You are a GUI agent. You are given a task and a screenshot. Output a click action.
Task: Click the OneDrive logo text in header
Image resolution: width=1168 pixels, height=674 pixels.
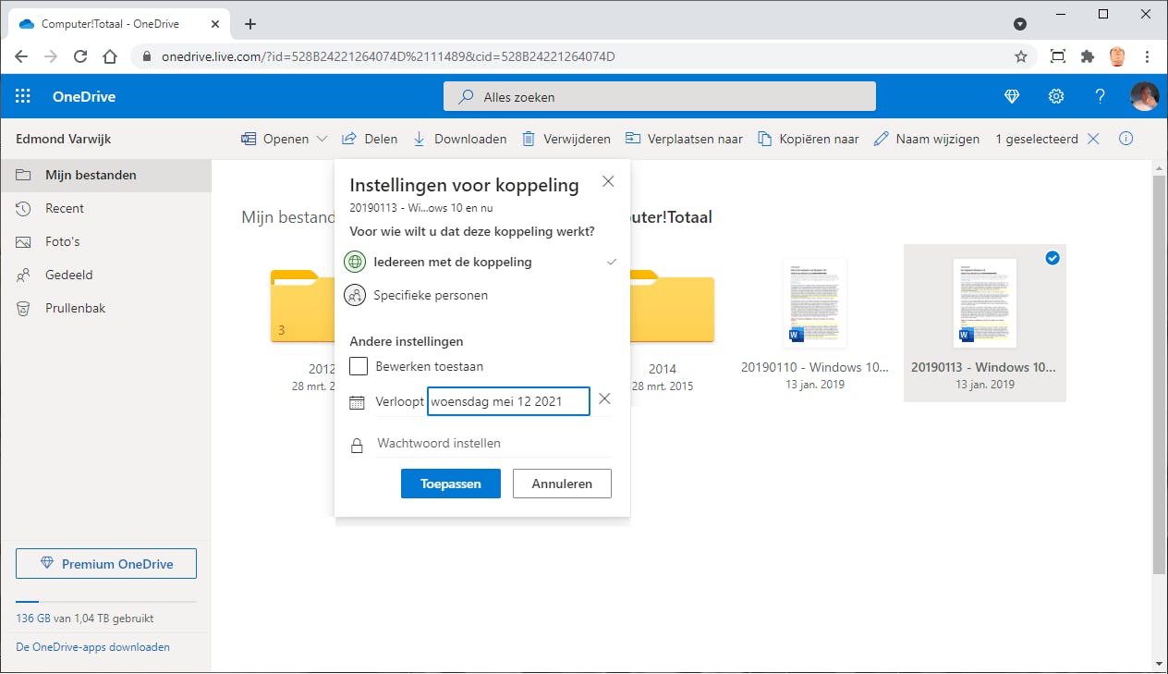[84, 96]
